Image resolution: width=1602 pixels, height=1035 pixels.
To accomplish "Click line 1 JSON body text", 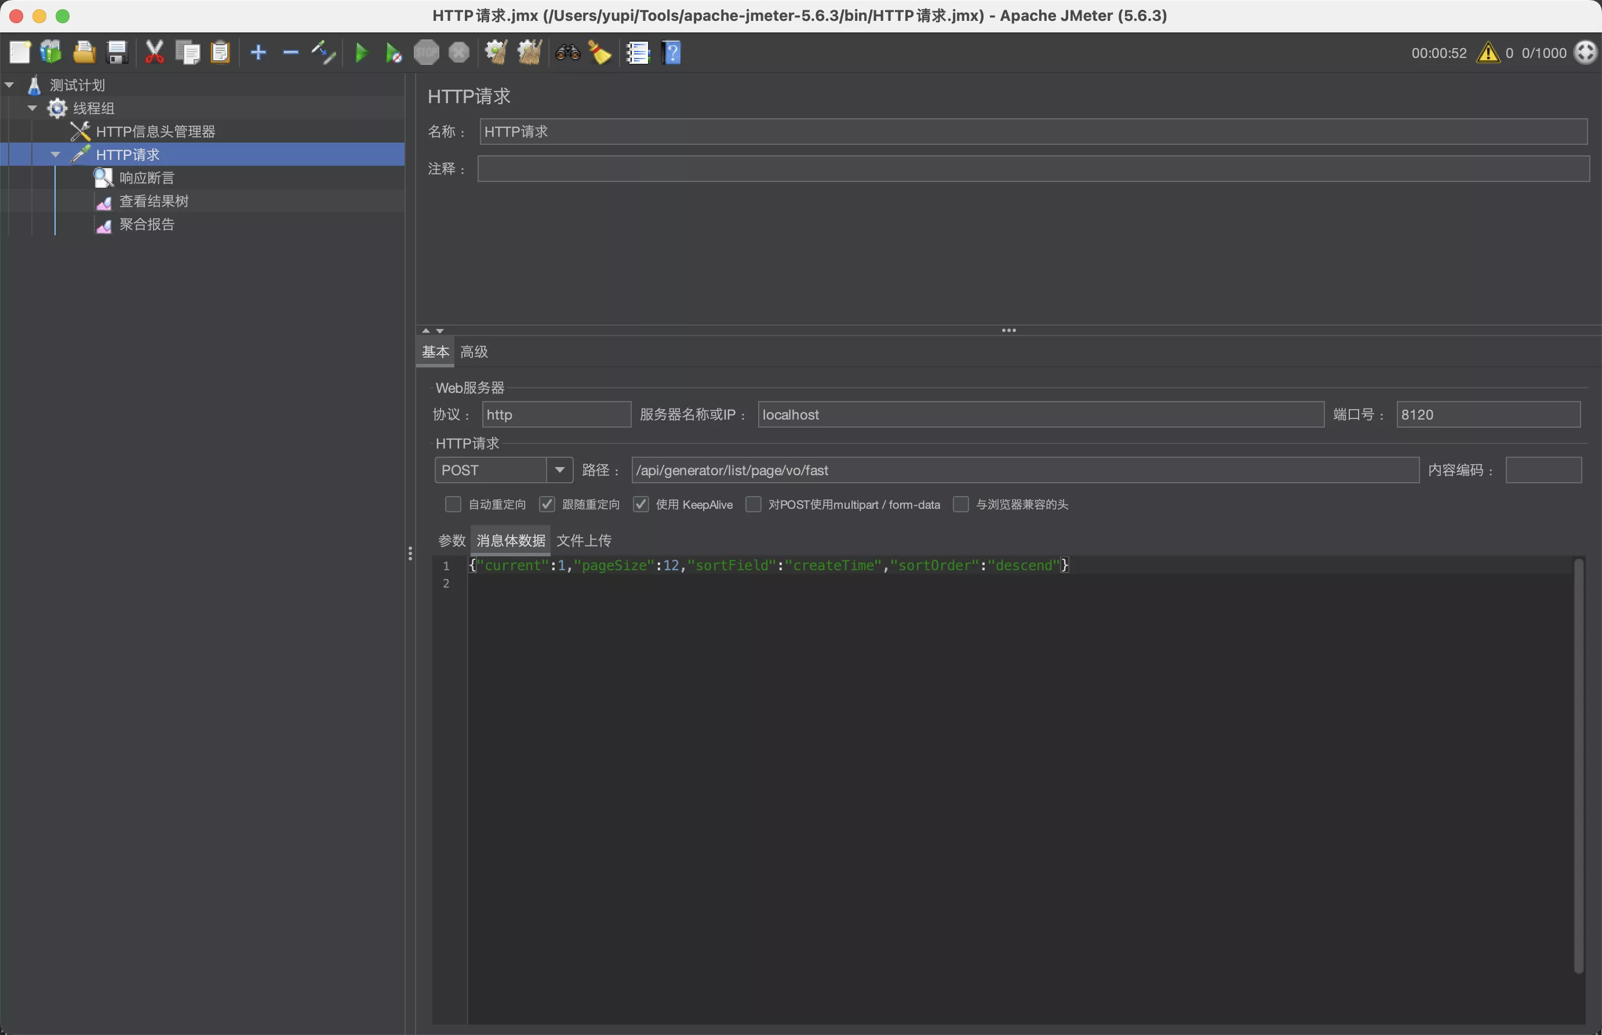I will tap(768, 565).
